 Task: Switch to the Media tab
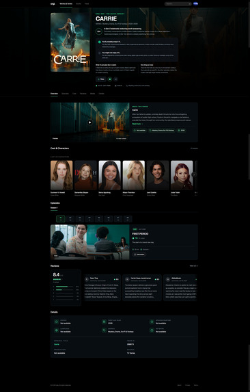tap(93, 94)
